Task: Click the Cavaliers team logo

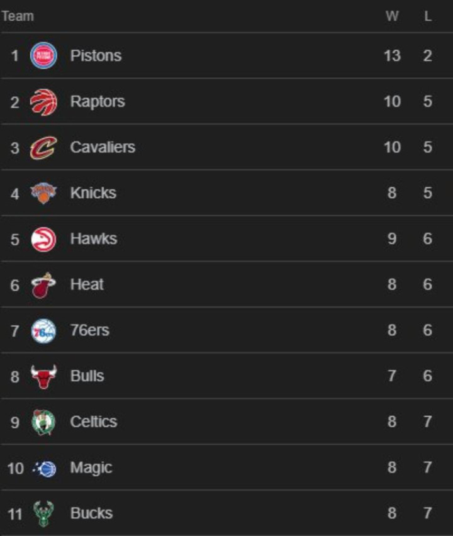Action: point(43,147)
